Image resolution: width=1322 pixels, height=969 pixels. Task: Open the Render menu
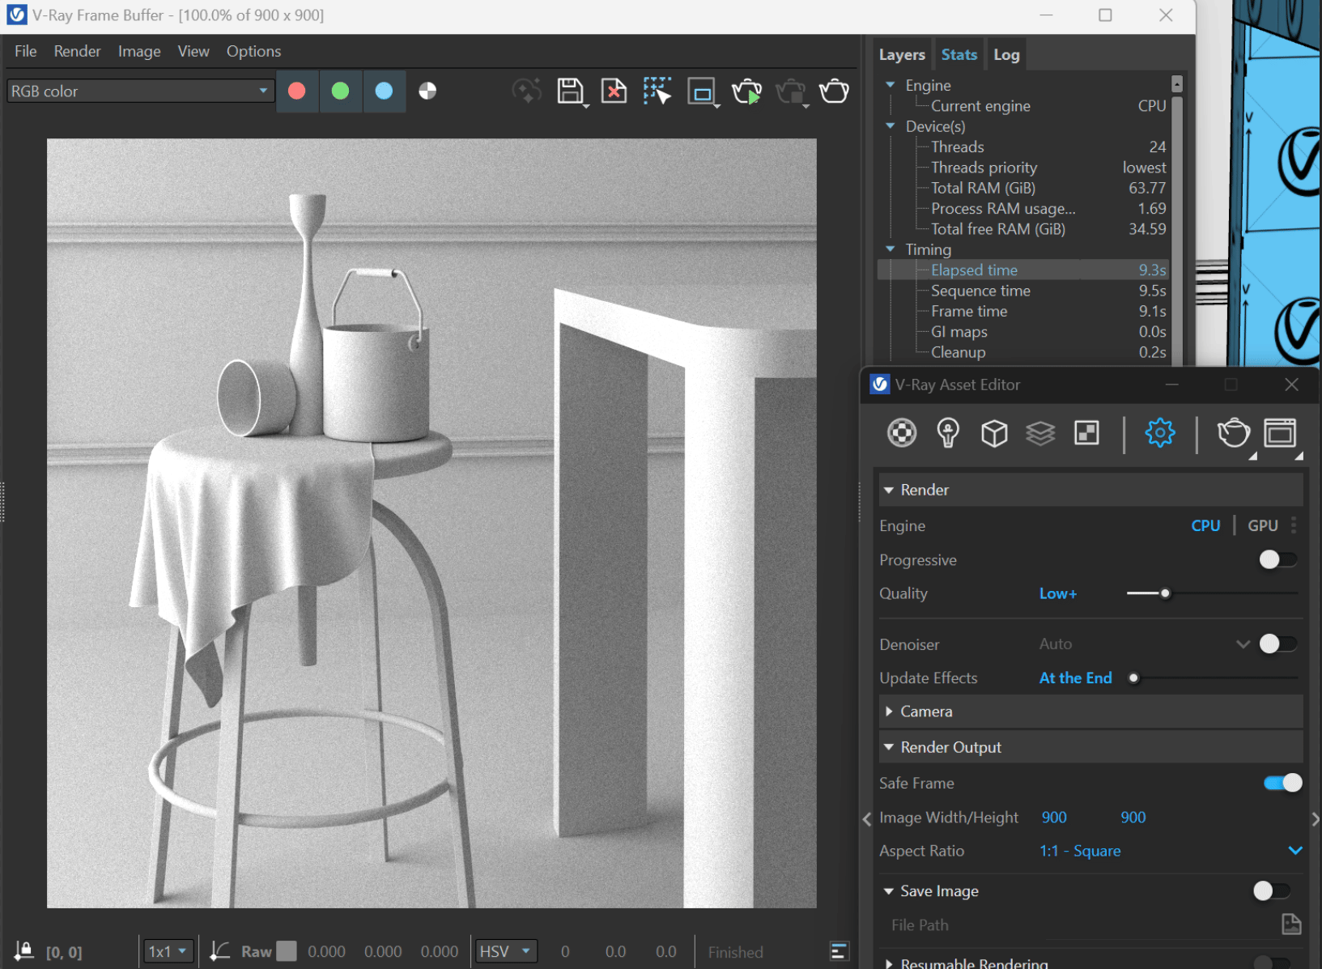tap(77, 51)
